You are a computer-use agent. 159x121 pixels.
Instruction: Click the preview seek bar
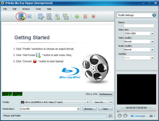tap(136, 111)
